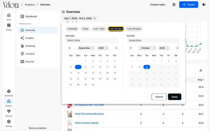This screenshot has width=210, height=131.
Task: Pick September 23 in start calendar
Action: (93, 79)
